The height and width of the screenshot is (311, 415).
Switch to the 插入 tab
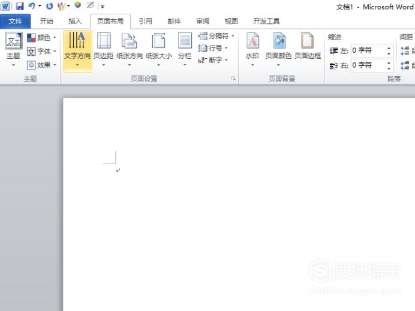coord(75,21)
